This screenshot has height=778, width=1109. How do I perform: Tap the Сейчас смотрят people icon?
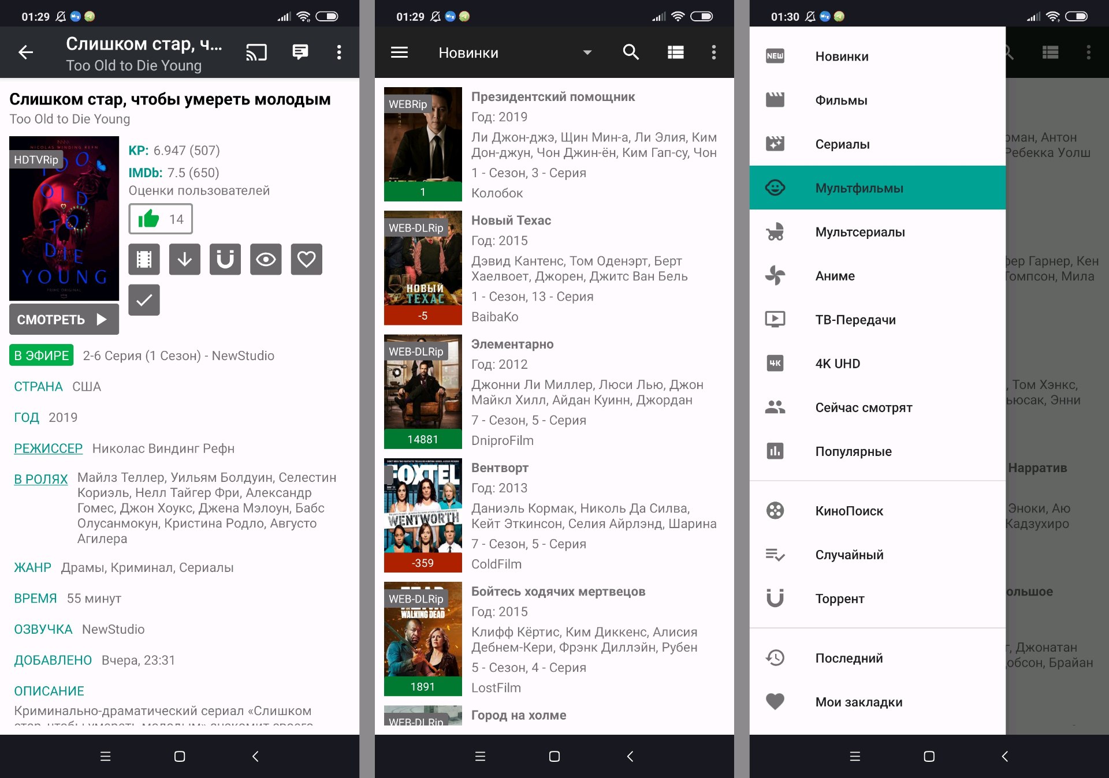pyautogui.click(x=775, y=407)
